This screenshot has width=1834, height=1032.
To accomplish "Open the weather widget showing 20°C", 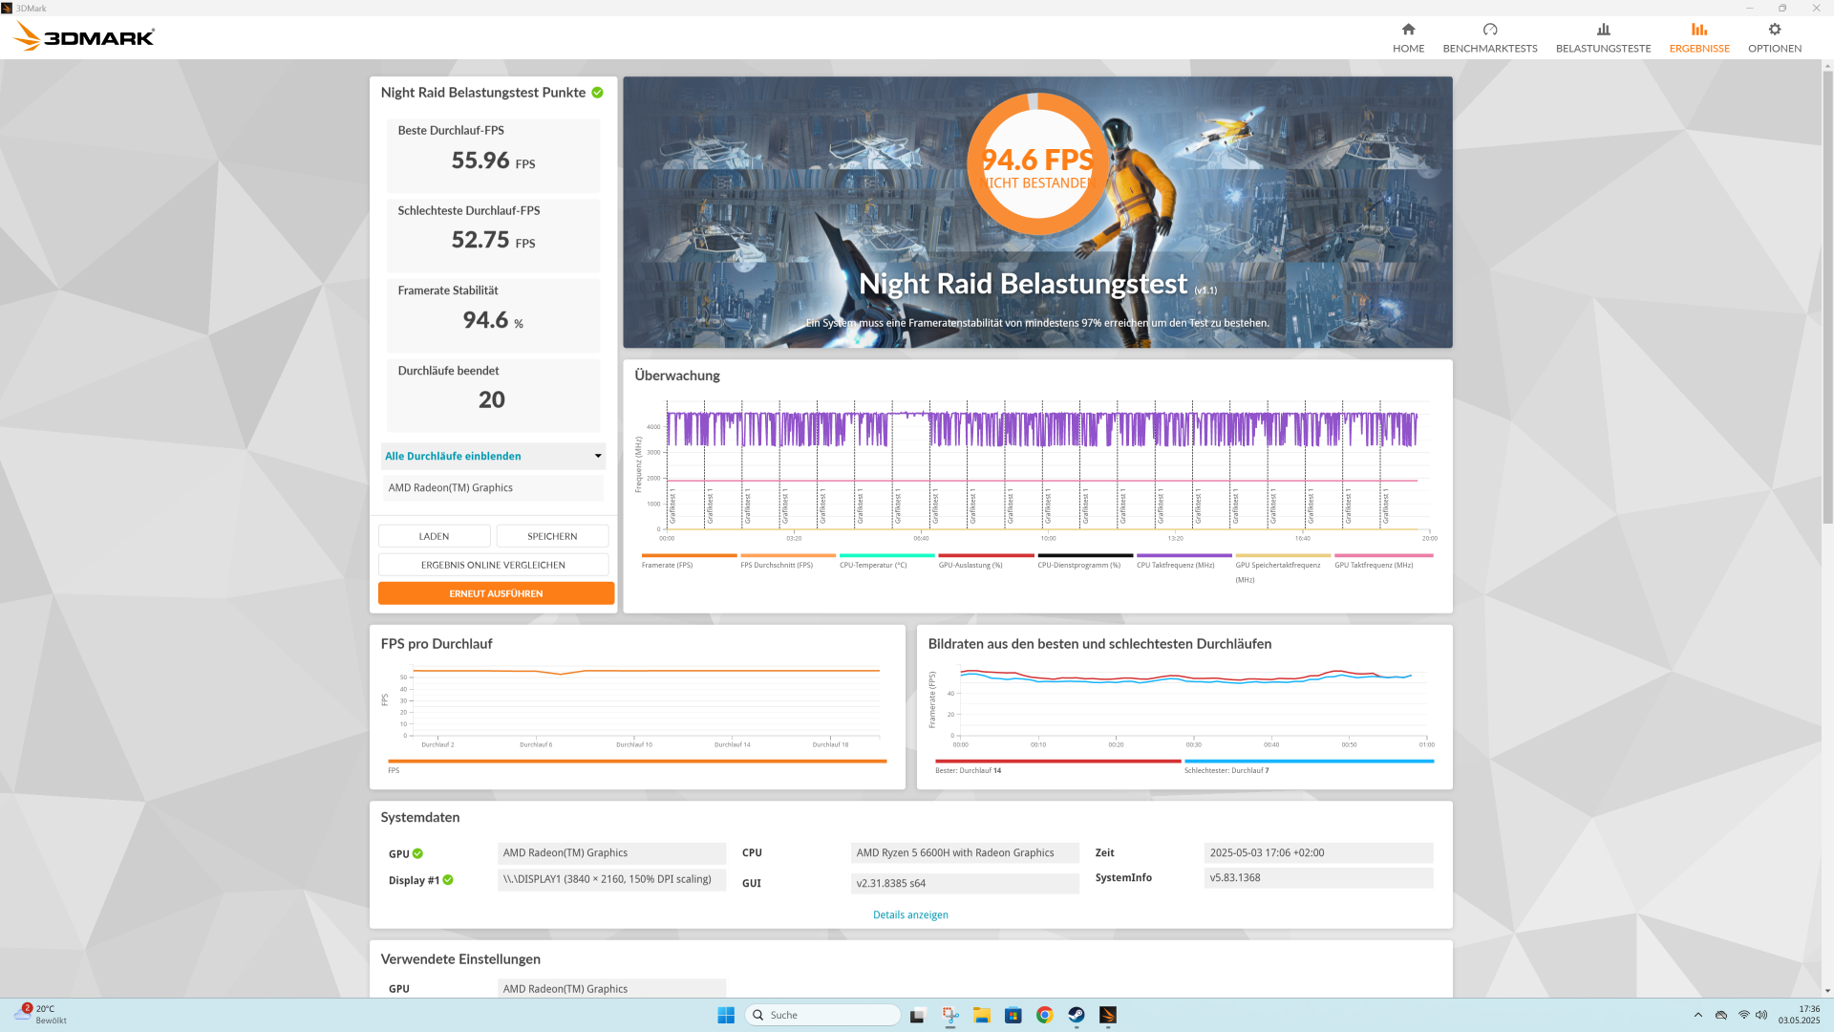I will tap(42, 1015).
